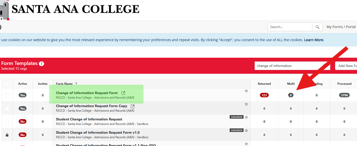Viewport: 357px width, 146px height.
Task: Open the My Forms / Portal menu
Action: coord(341,27)
